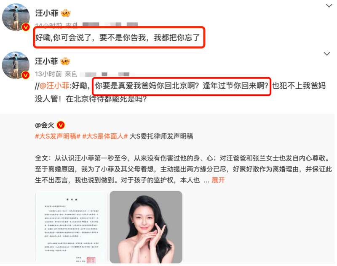Click crown badge beside second 汪小菲 name
Image resolution: width=337 pixels, height=266 pixels.
coord(65,61)
